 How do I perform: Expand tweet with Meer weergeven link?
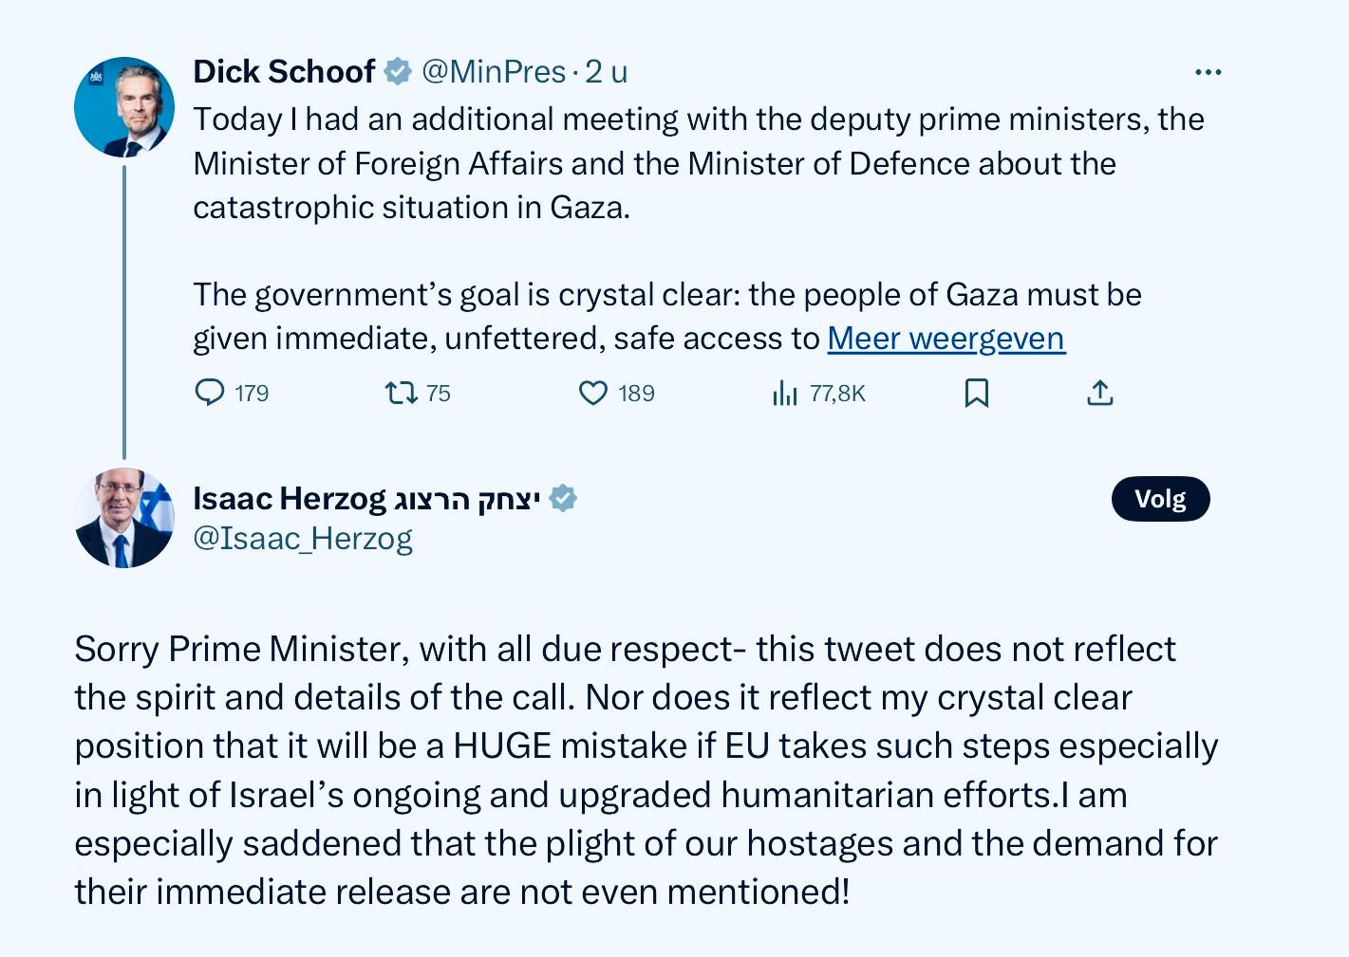[946, 339]
